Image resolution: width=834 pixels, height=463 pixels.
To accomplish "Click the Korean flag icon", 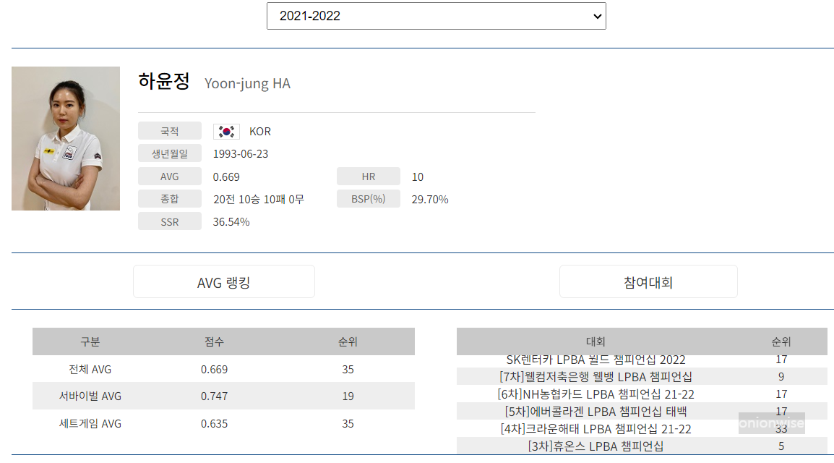I will (226, 131).
